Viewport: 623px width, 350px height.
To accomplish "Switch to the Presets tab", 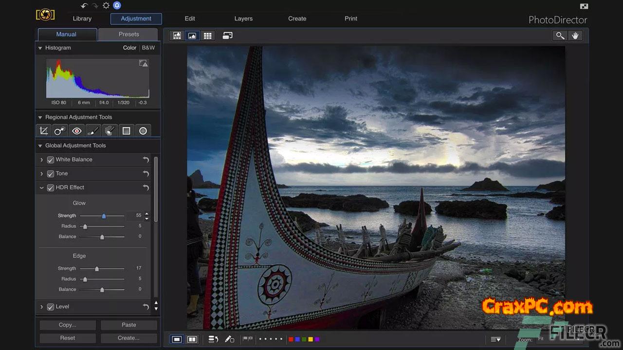I will [128, 35].
